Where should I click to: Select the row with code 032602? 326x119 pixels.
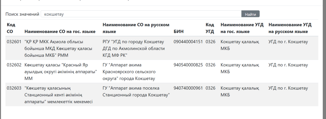[162, 72]
